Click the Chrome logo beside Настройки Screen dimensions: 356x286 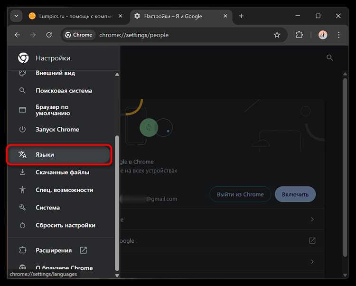(23, 58)
